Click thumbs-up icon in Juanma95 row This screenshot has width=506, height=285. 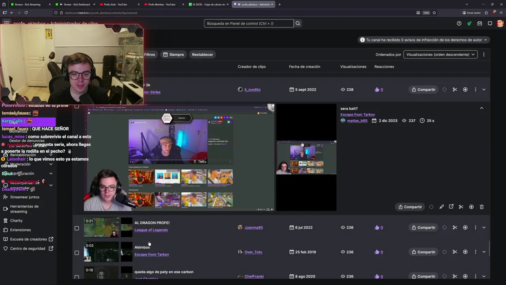click(377, 228)
